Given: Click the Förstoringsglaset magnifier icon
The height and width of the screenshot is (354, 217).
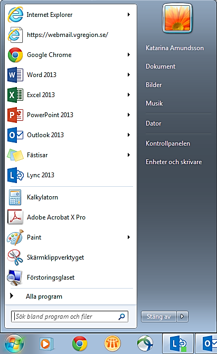Looking at the screenshot, I should [x=15, y=278].
